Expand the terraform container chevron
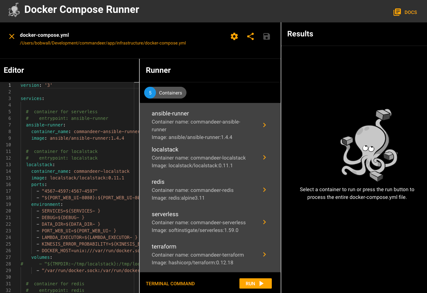 [264, 254]
